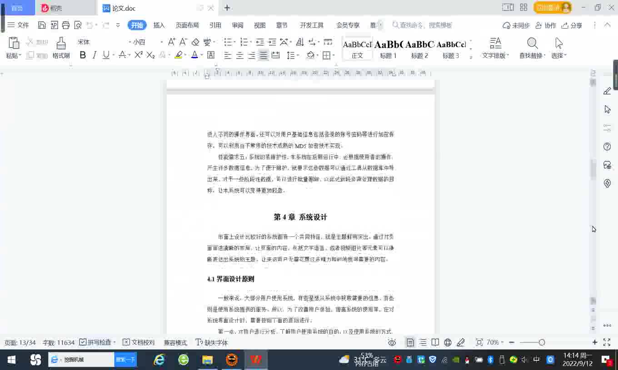Switch to web layout view icon

(448, 342)
